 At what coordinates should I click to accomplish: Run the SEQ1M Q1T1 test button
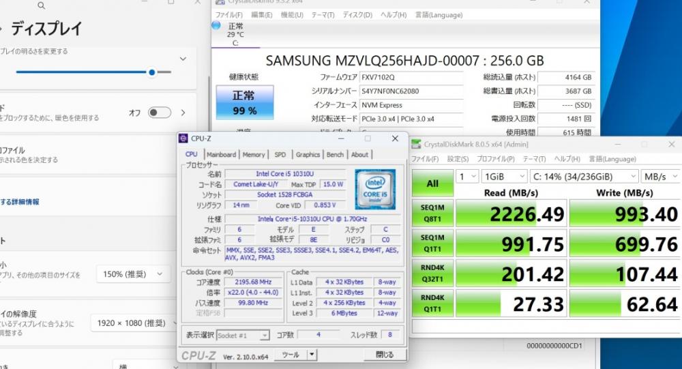(x=432, y=243)
